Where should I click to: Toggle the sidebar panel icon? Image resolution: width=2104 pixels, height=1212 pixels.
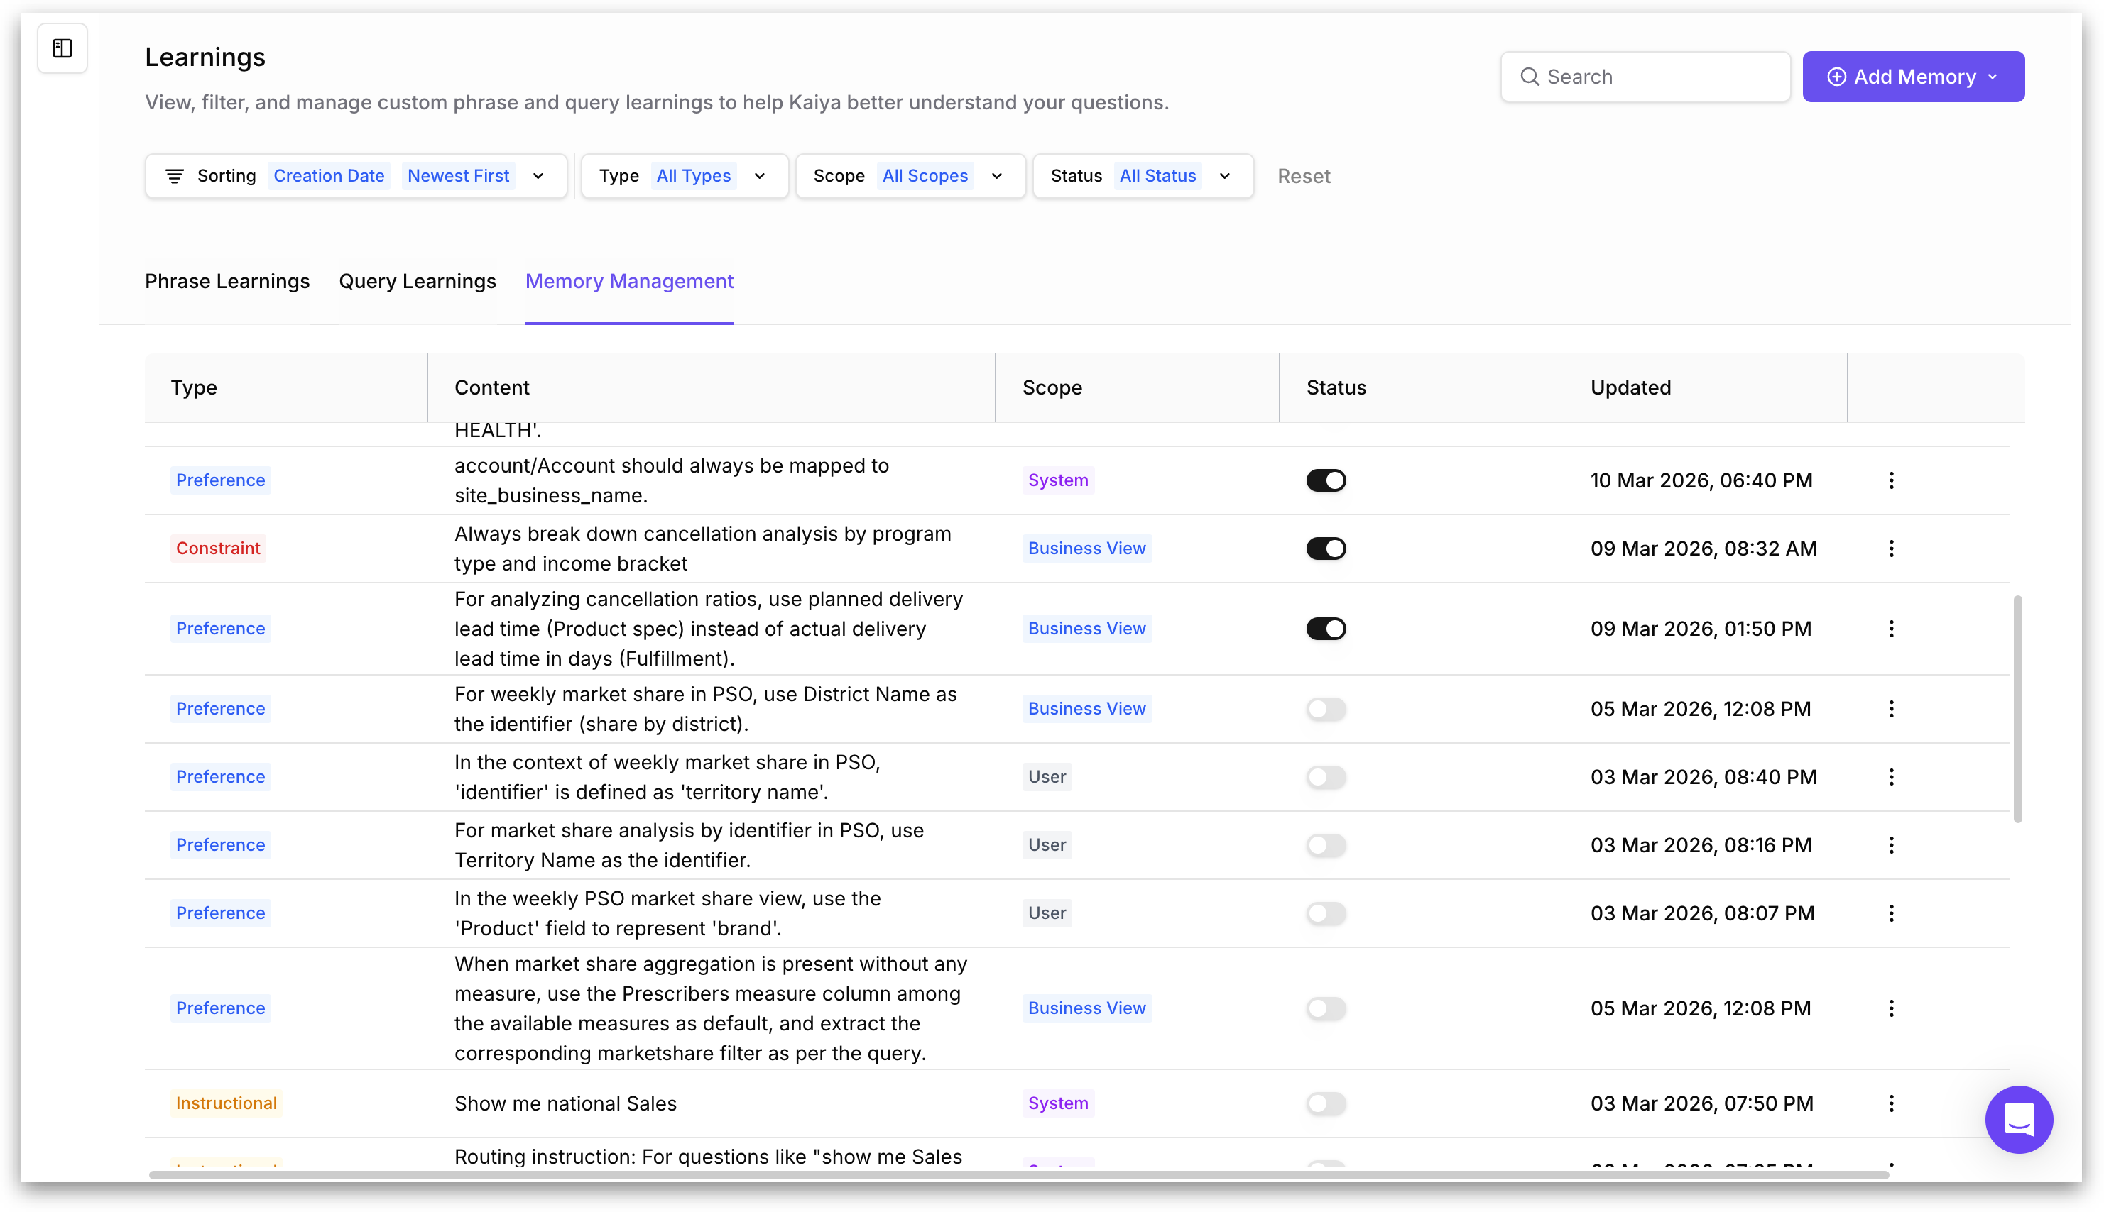pyautogui.click(x=62, y=48)
